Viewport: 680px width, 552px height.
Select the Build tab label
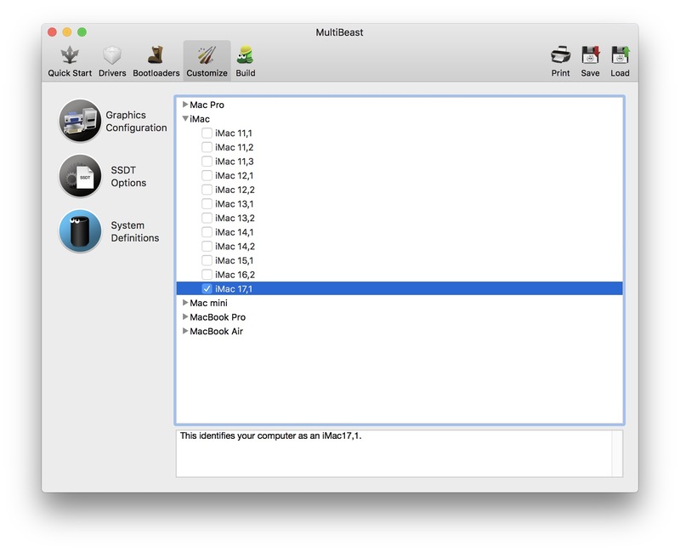(246, 73)
